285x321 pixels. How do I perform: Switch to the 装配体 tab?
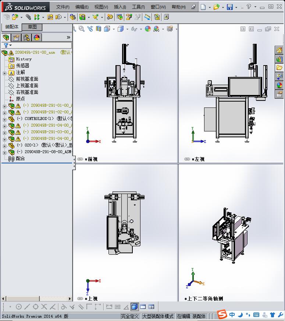pos(12,27)
